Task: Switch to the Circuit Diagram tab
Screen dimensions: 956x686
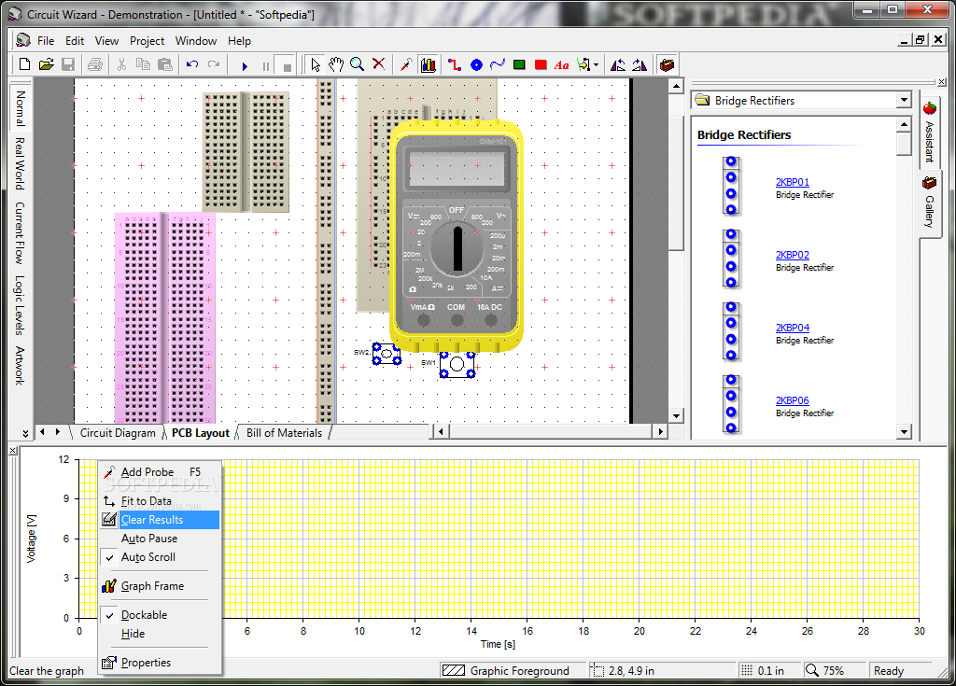Action: [x=118, y=433]
